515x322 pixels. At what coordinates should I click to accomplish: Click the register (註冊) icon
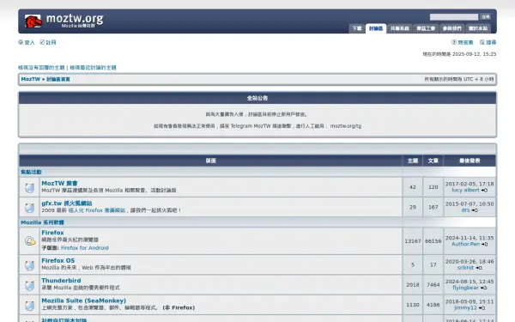pyautogui.click(x=42, y=42)
